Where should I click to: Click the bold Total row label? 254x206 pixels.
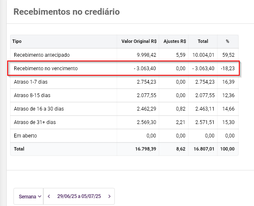tap(19, 149)
